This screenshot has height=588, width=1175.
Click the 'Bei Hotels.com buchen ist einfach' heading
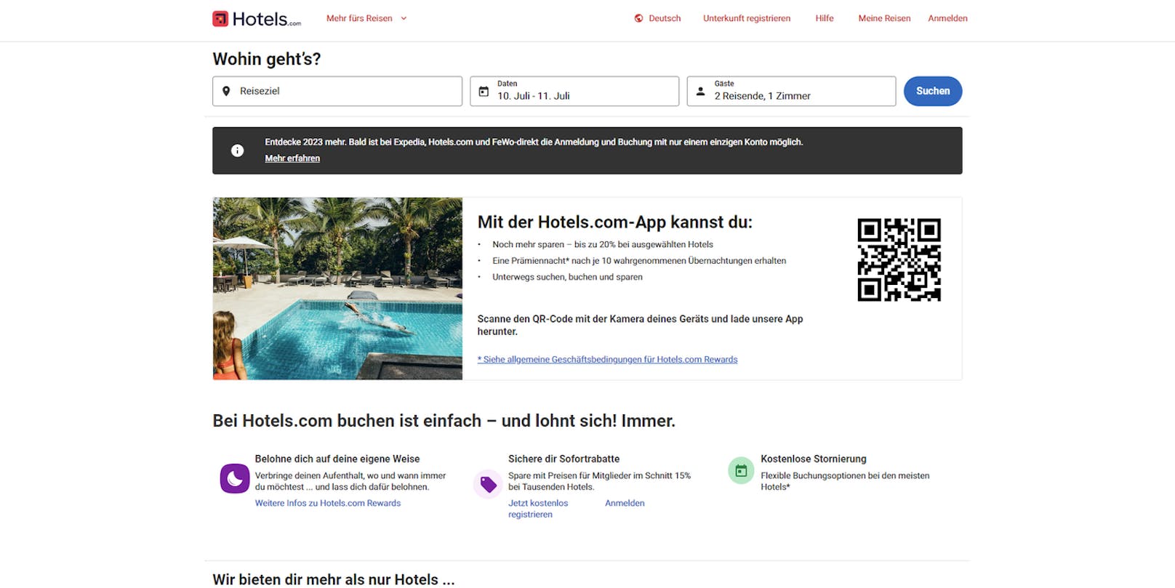coord(444,421)
